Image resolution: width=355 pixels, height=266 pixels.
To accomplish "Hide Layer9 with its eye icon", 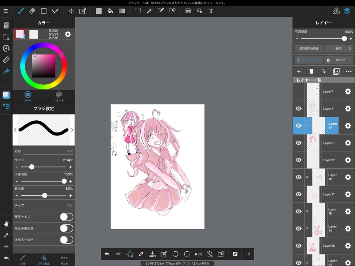I will point(299,143).
